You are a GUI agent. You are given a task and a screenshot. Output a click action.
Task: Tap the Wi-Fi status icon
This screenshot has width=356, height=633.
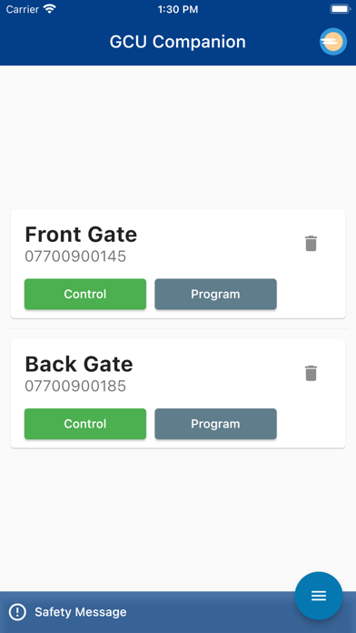tap(50, 9)
